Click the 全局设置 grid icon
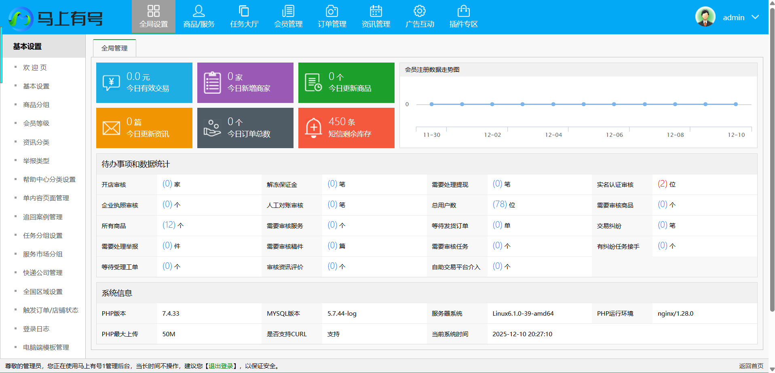 (x=154, y=11)
